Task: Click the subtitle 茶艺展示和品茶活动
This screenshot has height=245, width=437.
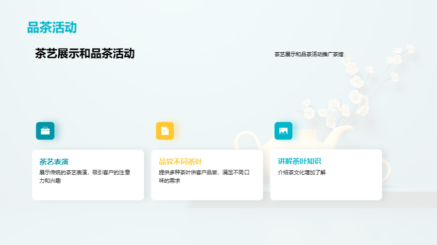Action: coord(84,54)
